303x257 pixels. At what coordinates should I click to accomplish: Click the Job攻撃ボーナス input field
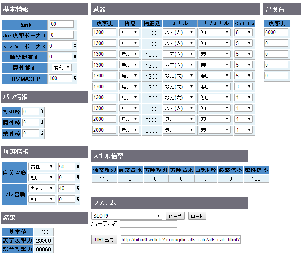(x=62, y=35)
